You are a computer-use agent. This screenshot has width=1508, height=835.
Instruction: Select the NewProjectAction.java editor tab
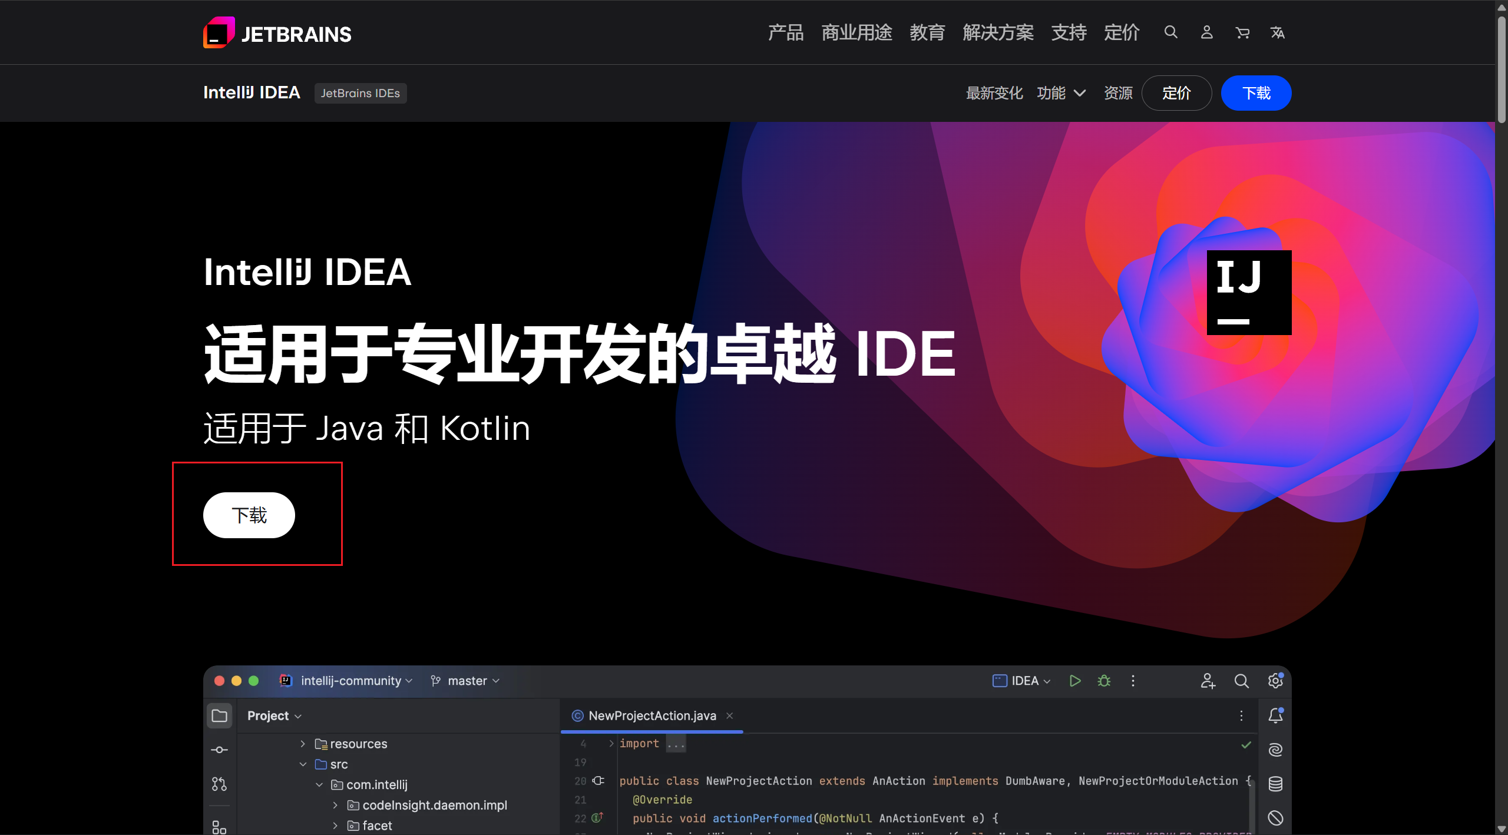click(x=652, y=715)
